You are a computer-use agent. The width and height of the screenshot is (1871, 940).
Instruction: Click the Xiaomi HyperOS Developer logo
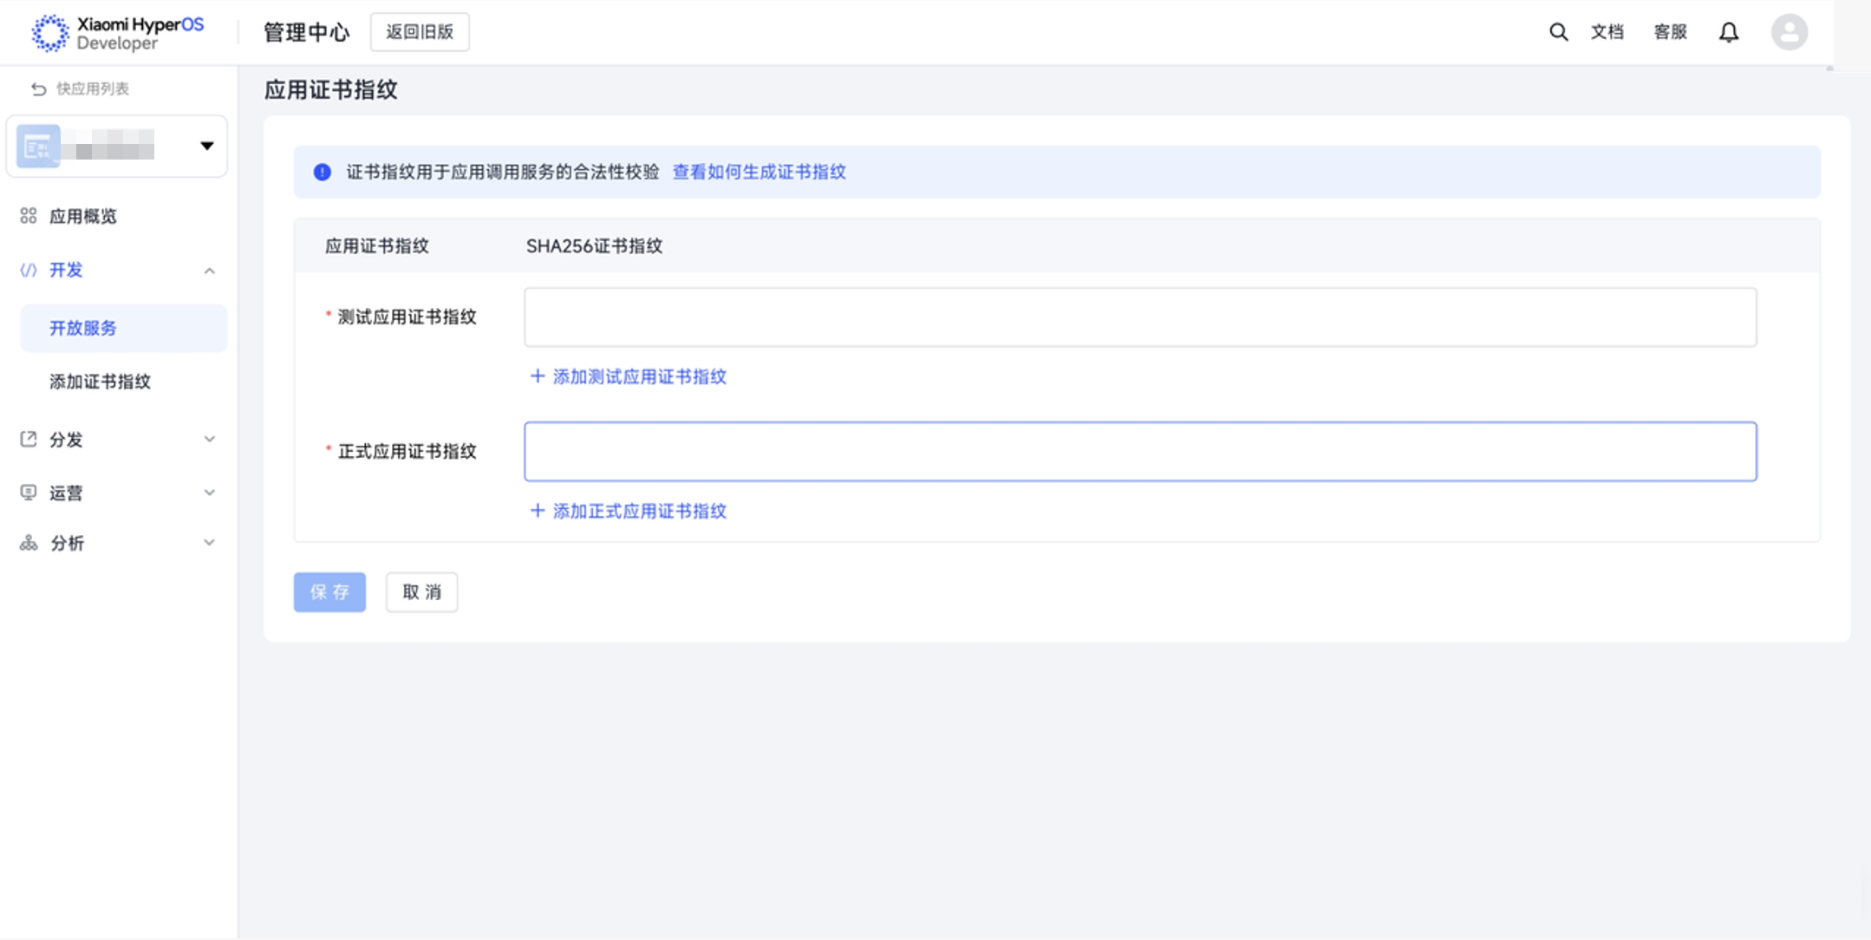point(118,33)
